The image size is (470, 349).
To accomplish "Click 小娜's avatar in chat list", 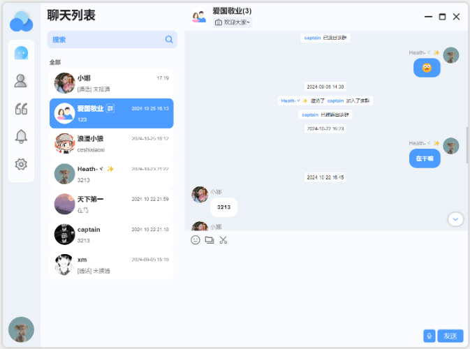I will click(x=64, y=83).
